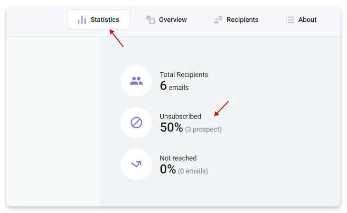347x213 pixels.
Task: Click the bar chart icon in Statistics
Action: (82, 19)
